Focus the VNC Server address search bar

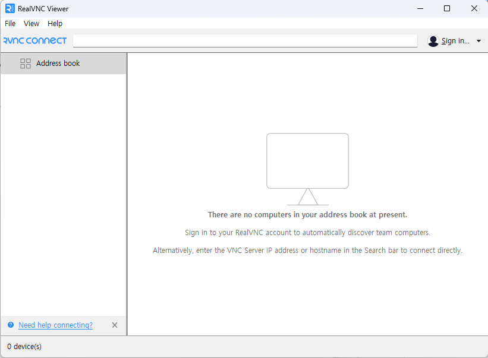(245, 41)
